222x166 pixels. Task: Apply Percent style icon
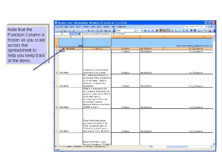point(176,30)
